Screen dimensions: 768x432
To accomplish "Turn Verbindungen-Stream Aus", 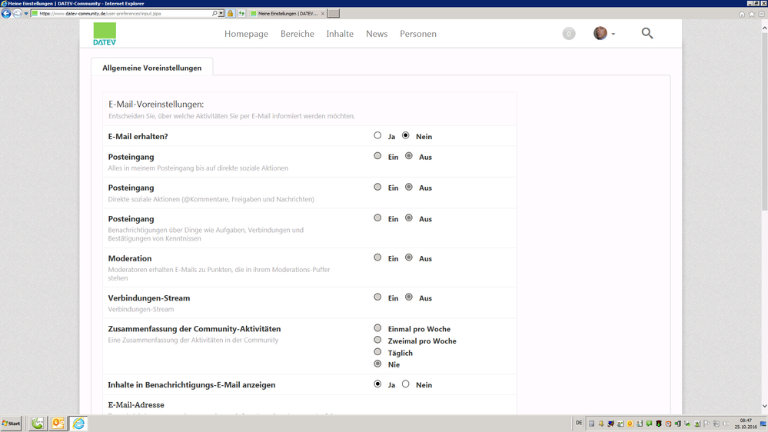I will (x=408, y=297).
